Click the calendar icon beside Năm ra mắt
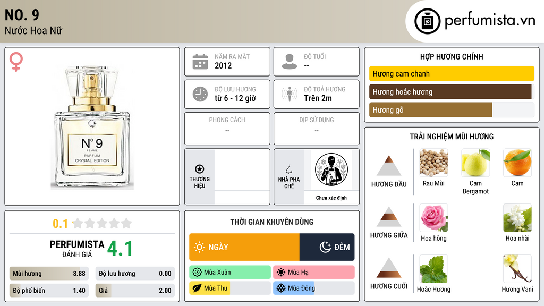The width and height of the screenshot is (544, 306). click(200, 62)
